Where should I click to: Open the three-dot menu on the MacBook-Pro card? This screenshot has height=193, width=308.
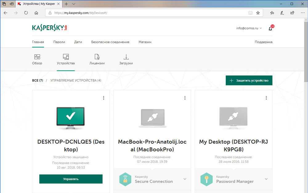[x=185, y=98]
